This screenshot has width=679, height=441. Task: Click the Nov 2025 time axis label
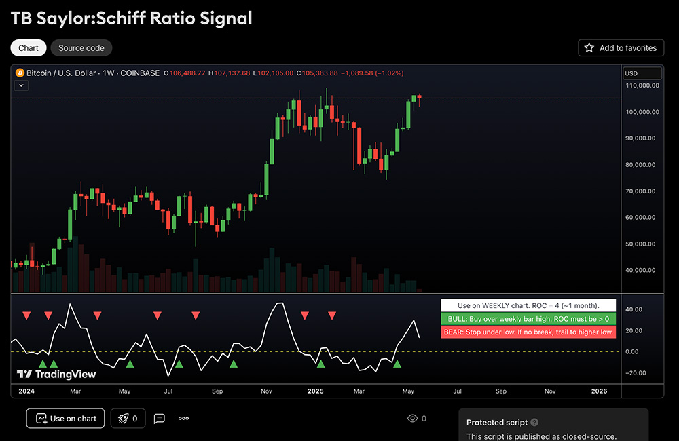(x=550, y=391)
